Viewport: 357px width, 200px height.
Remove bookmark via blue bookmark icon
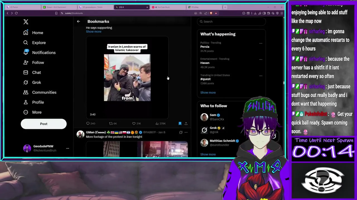180,124
